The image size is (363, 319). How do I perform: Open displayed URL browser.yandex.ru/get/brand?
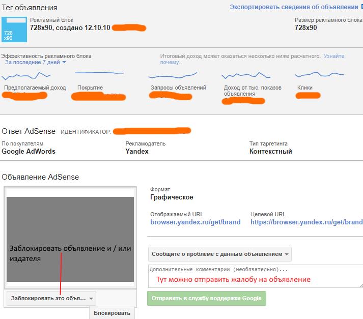point(195,222)
